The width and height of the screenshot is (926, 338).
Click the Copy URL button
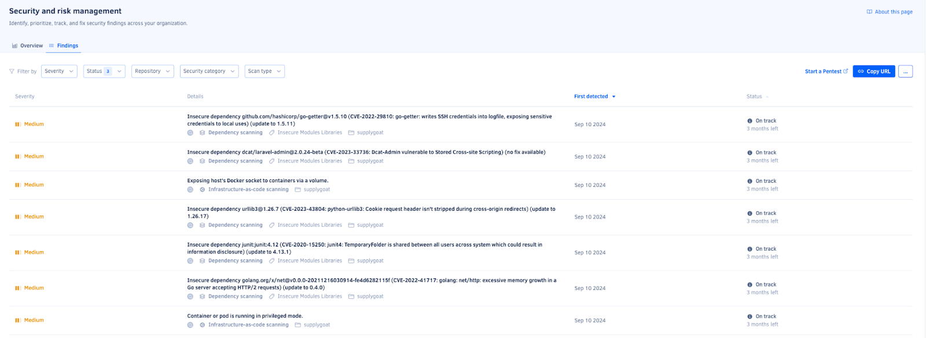[874, 71]
